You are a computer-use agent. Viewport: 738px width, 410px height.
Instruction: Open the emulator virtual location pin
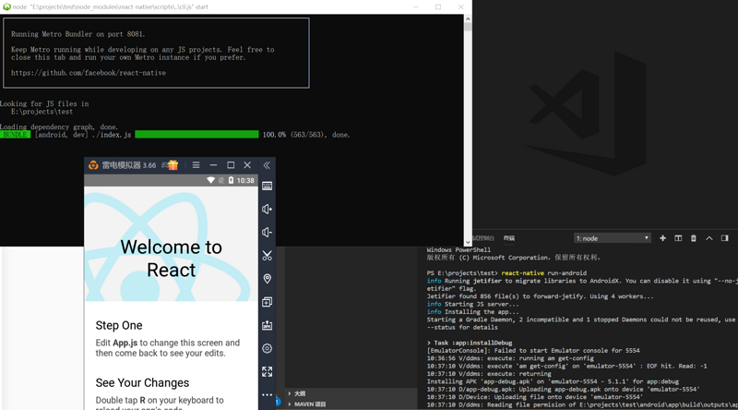267,279
